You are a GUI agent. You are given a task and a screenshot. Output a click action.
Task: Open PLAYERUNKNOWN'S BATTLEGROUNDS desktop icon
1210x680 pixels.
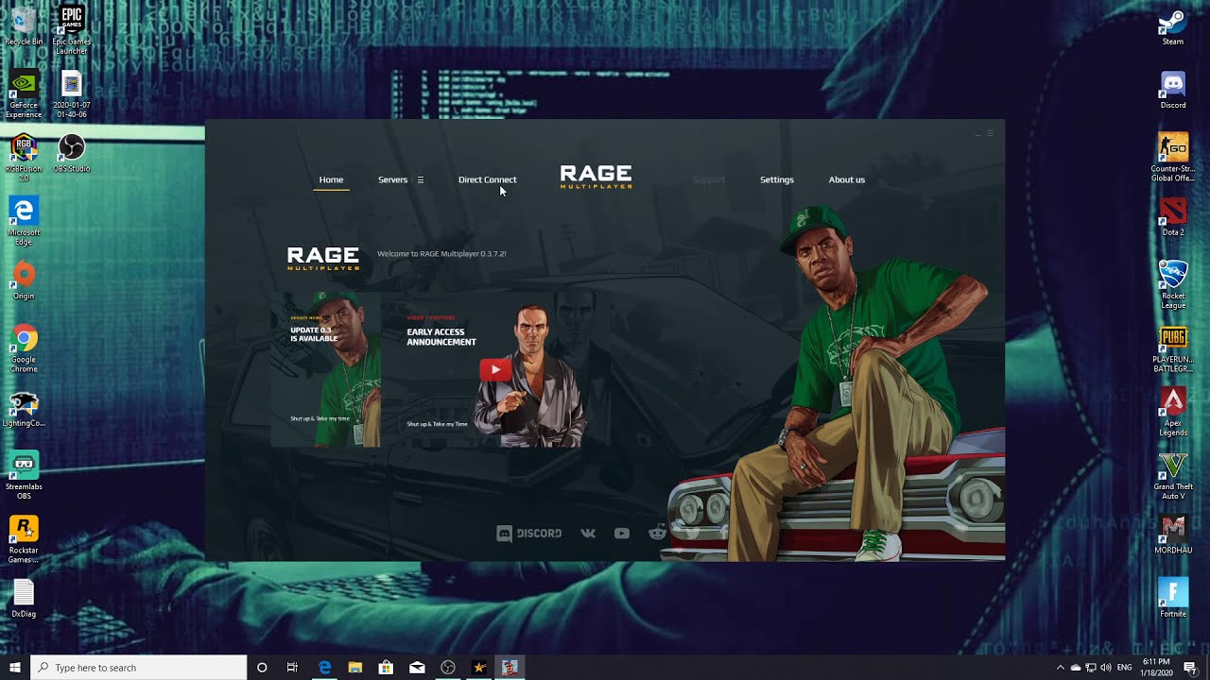click(x=1173, y=349)
